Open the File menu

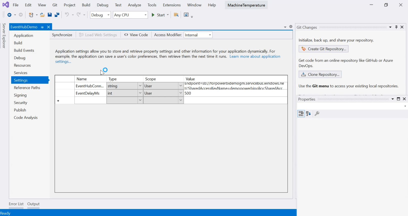[x=15, y=5]
